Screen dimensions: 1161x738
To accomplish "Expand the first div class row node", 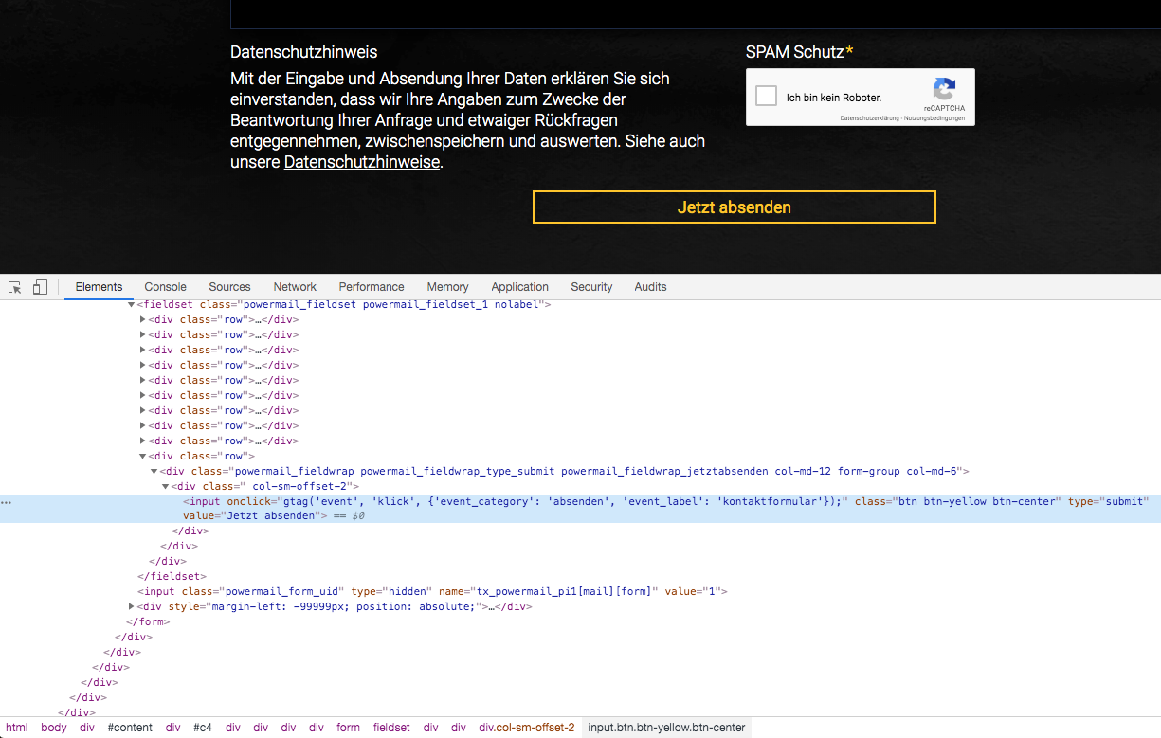I will pos(143,320).
